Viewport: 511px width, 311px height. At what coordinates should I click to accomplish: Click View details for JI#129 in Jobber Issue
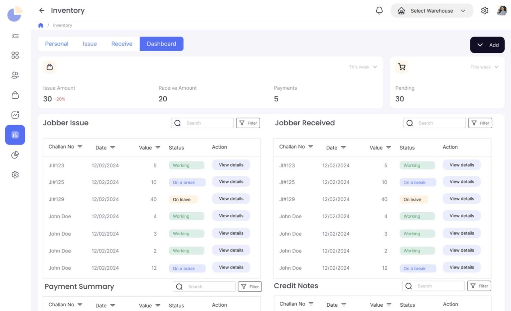coord(231,199)
